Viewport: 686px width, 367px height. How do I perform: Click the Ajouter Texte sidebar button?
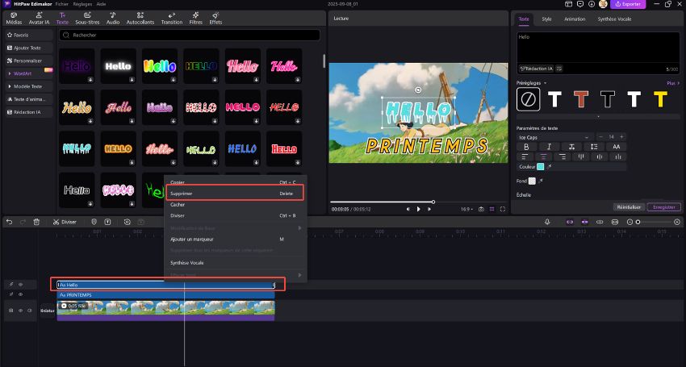(x=28, y=48)
